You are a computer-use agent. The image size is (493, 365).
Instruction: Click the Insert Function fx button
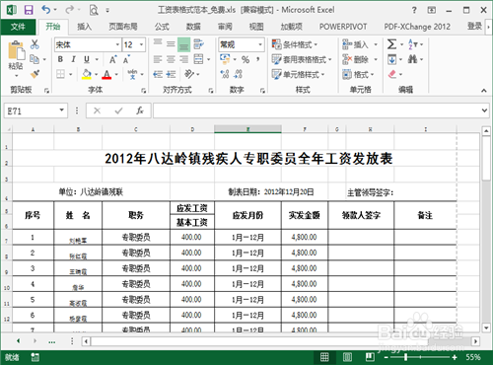tap(140, 110)
